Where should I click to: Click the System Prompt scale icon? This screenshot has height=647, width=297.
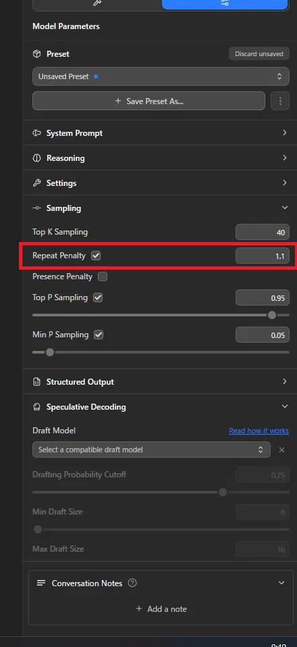[x=36, y=133]
